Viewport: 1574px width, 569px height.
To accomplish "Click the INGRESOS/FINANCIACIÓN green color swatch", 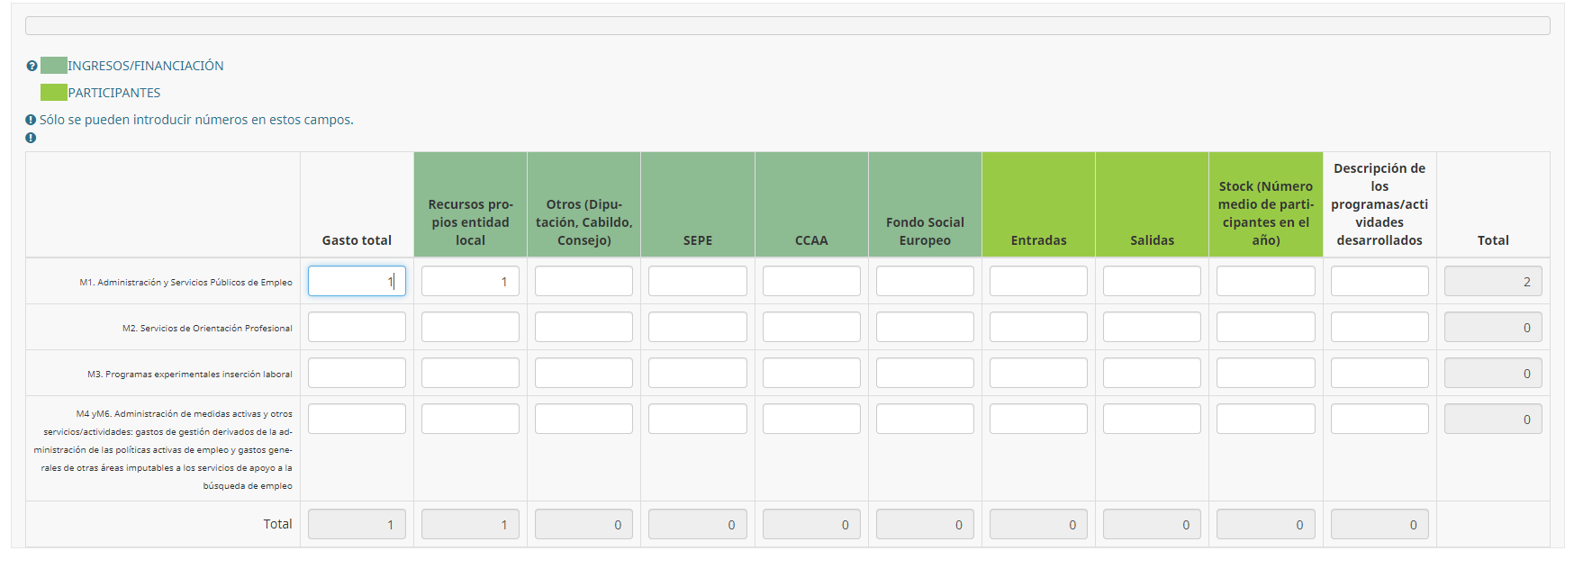I will 54,66.
